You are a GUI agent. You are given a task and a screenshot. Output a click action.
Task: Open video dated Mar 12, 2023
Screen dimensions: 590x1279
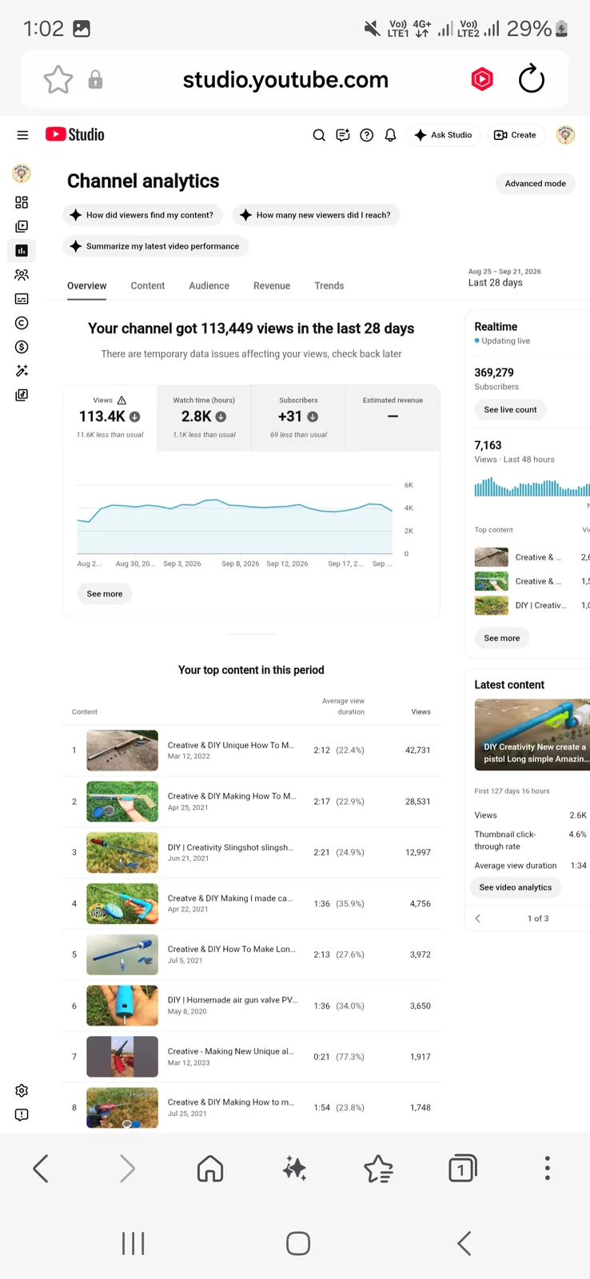251,1057
